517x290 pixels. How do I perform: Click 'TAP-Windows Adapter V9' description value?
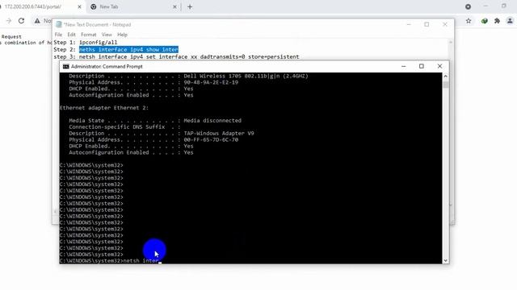[x=219, y=134]
